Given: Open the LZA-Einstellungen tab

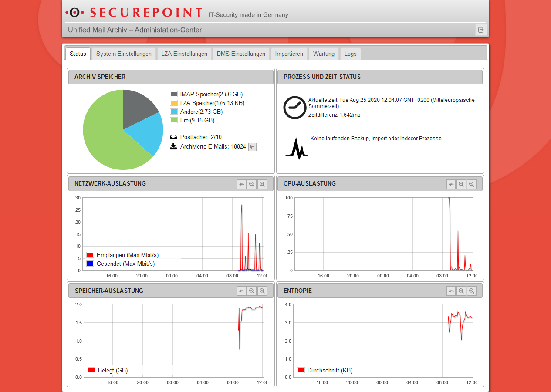Looking at the screenshot, I should [x=184, y=54].
